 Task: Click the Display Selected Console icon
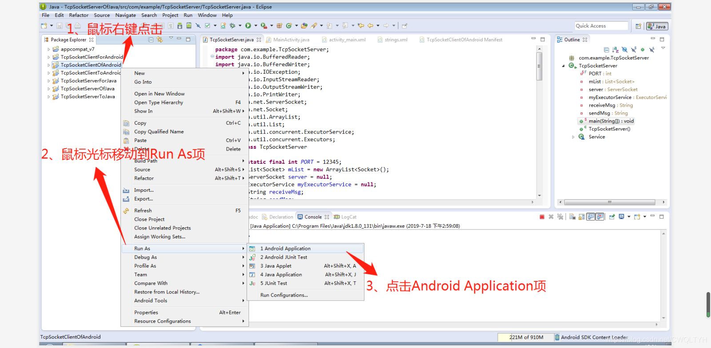(x=621, y=217)
